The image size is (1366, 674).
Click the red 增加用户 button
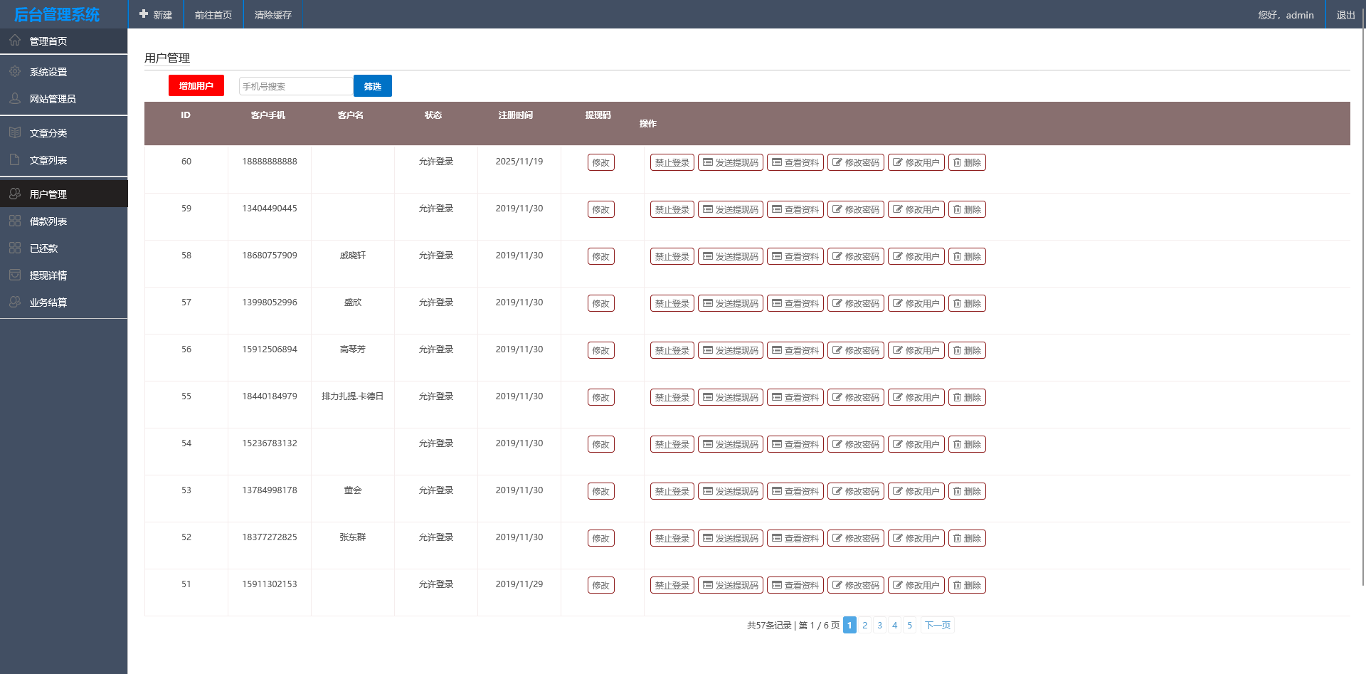196,85
